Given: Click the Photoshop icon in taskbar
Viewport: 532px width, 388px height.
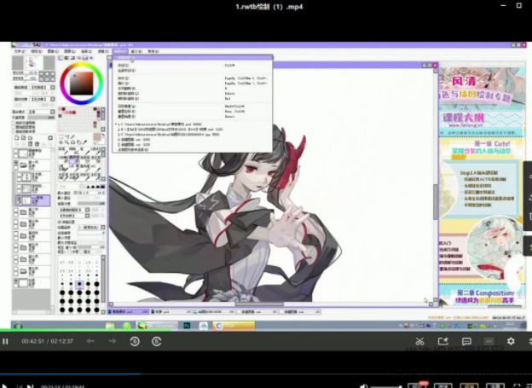Looking at the screenshot, I should click(x=186, y=325).
